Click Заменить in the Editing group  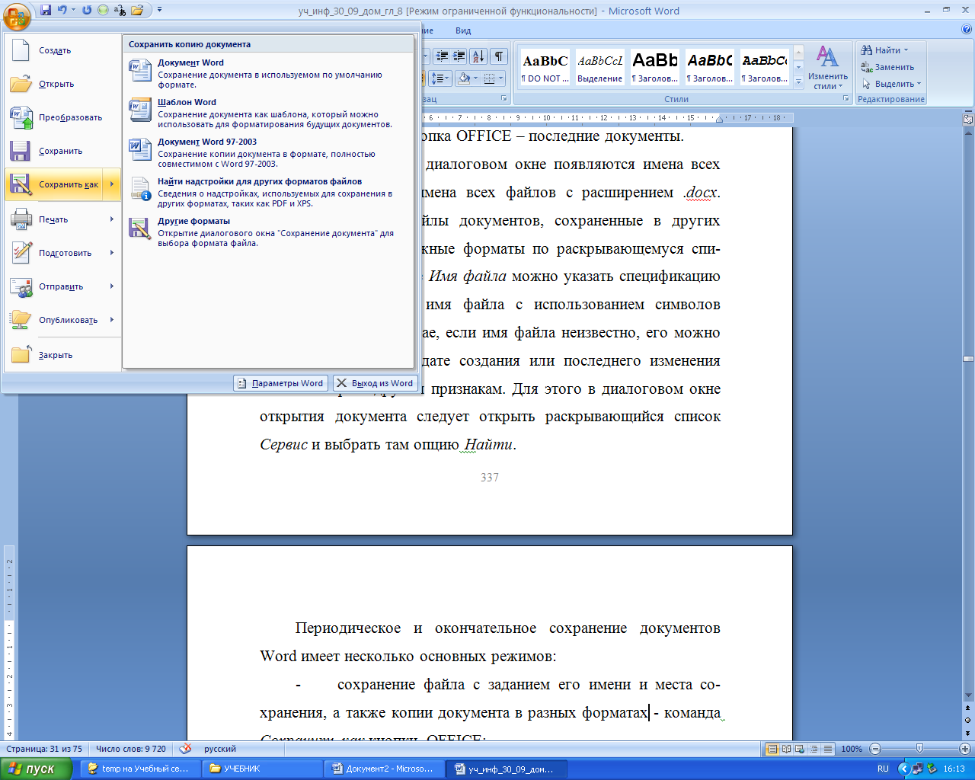point(887,67)
